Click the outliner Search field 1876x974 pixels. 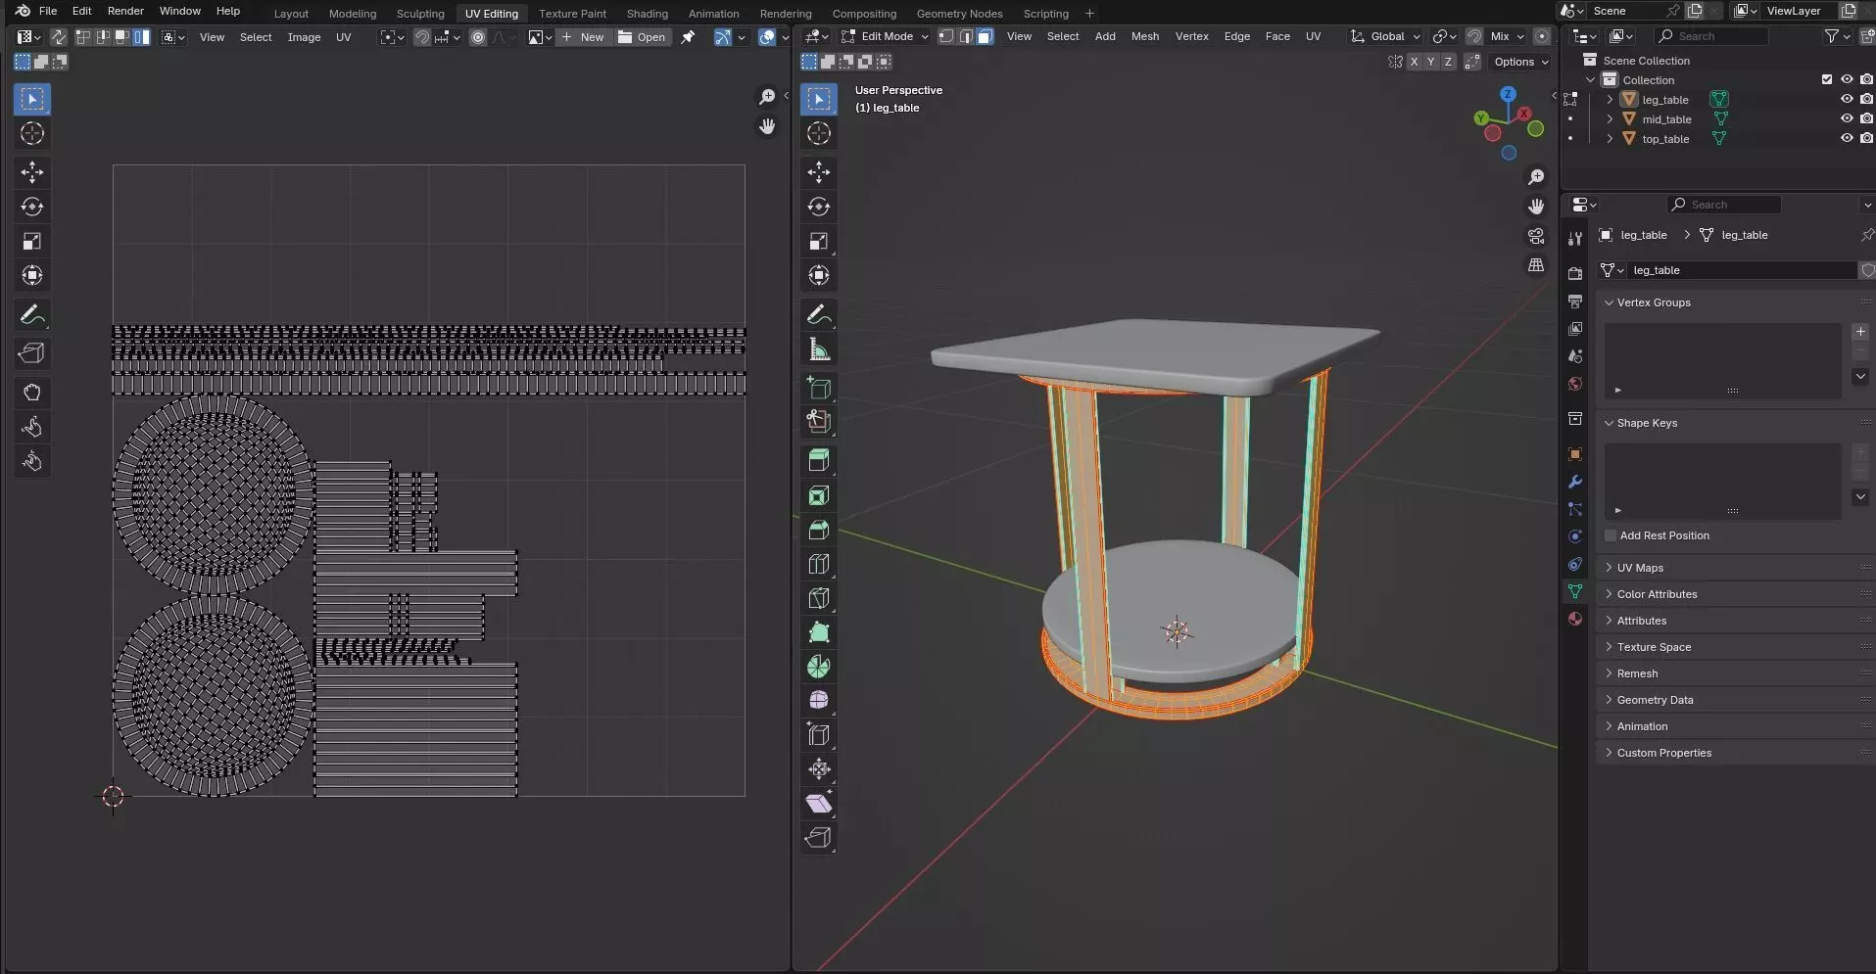pos(1711,36)
